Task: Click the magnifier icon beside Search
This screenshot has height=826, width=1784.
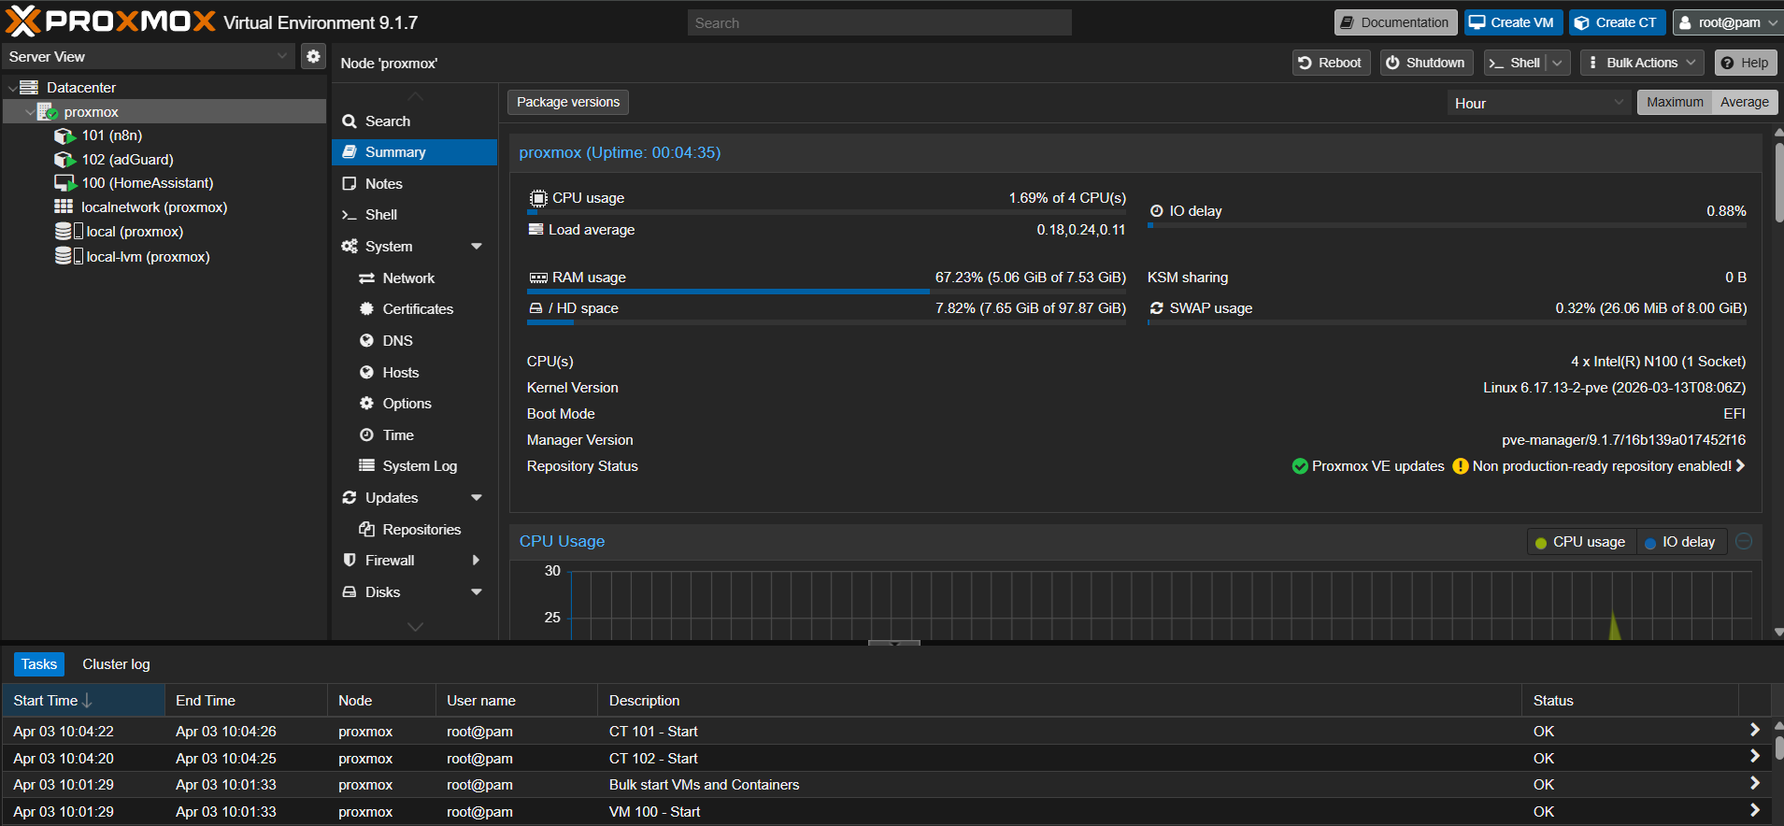Action: tap(350, 121)
